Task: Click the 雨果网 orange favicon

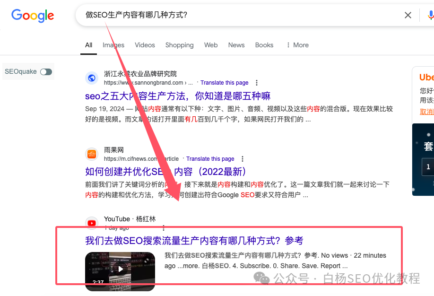Action: [92, 154]
